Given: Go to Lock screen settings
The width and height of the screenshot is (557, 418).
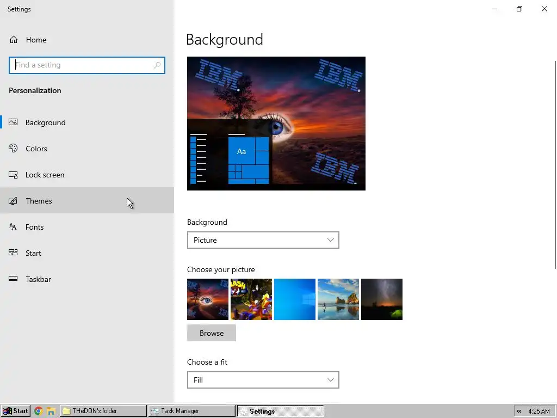Looking at the screenshot, I should tap(87, 175).
